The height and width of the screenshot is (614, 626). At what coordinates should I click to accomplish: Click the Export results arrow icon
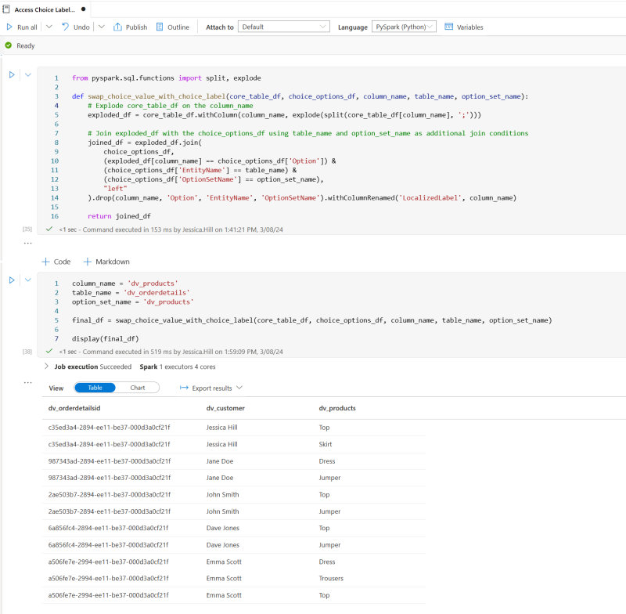coord(184,388)
